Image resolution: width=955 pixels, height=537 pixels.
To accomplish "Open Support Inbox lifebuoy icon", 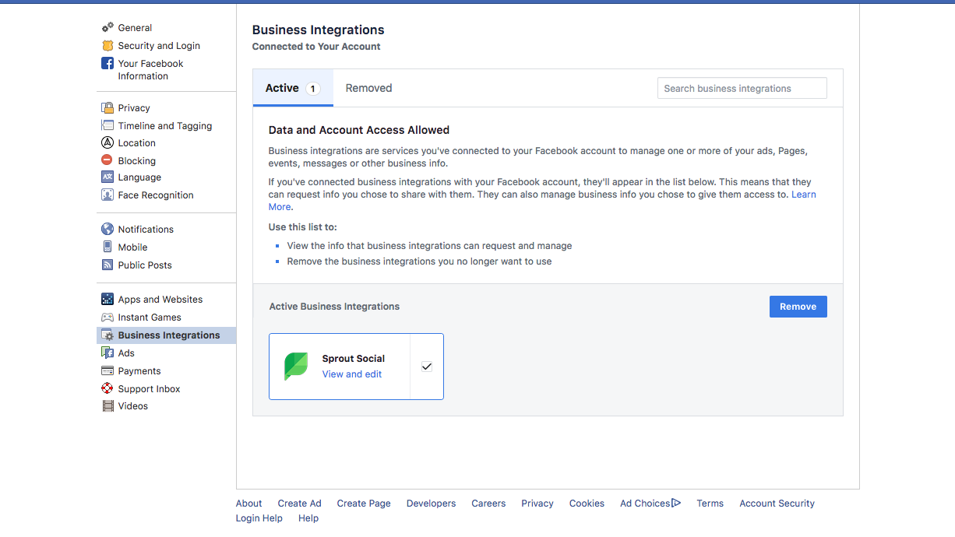I will pyautogui.click(x=107, y=388).
